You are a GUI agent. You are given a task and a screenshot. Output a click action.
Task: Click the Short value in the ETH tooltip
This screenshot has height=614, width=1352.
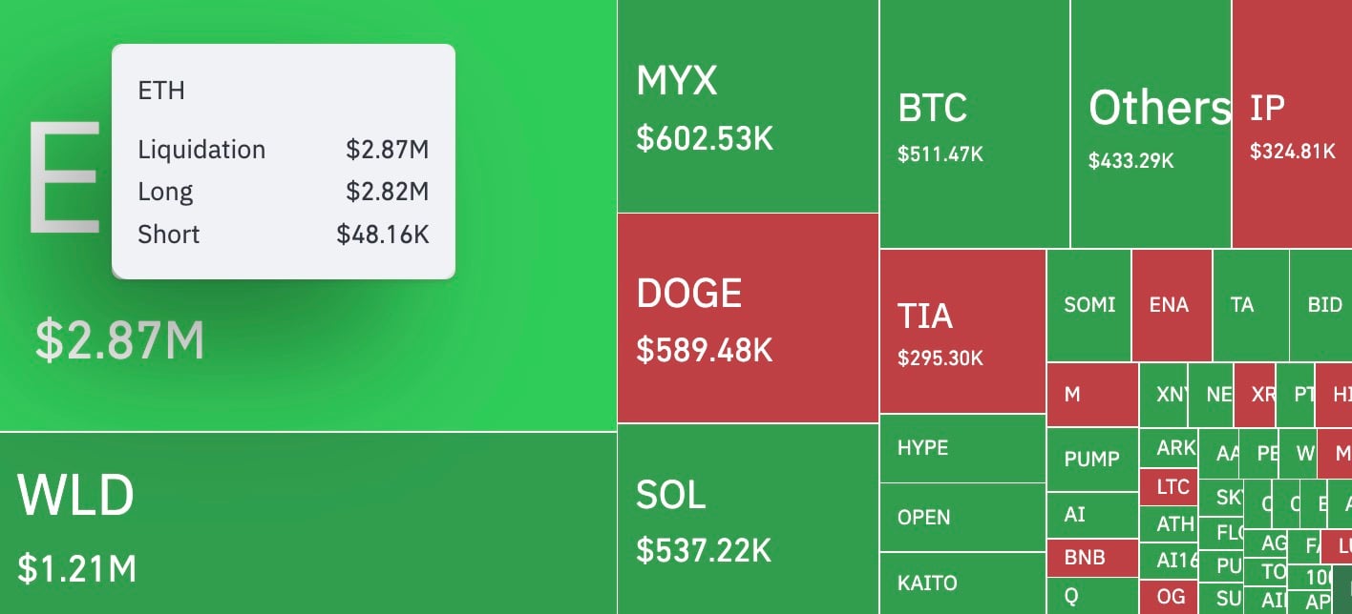coord(383,234)
